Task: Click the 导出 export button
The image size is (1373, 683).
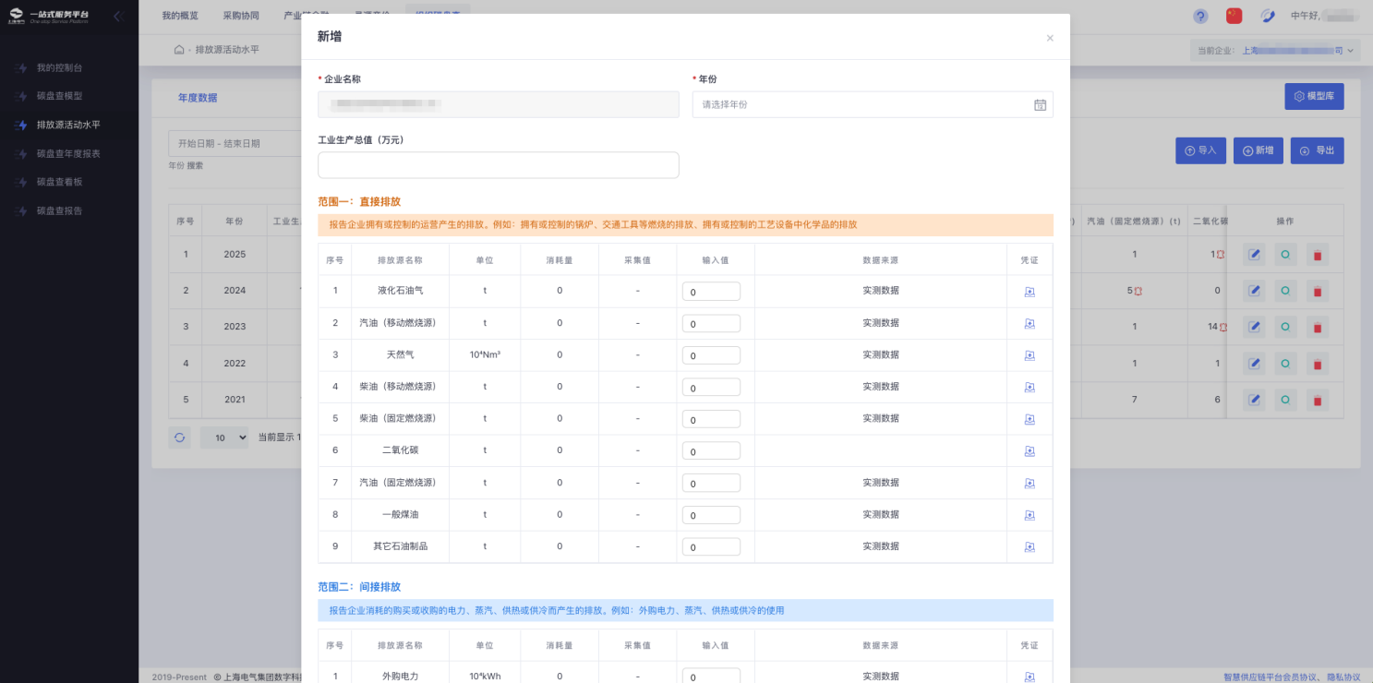Action: (1317, 150)
